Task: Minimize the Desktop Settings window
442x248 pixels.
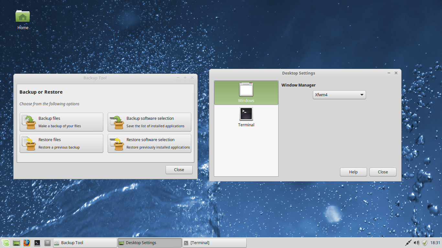Action: pyautogui.click(x=389, y=73)
